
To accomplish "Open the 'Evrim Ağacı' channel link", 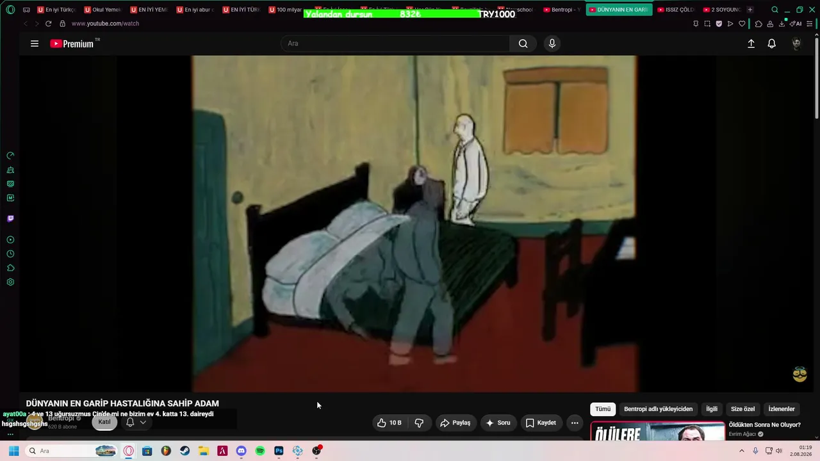I will (x=742, y=434).
